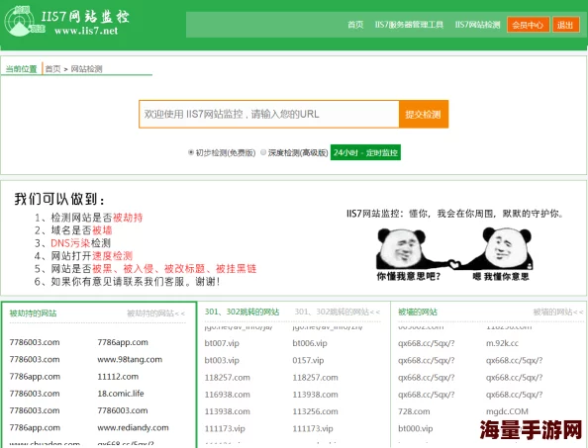Click the orange 退出 button
The width and height of the screenshot is (588, 448).
click(x=565, y=25)
